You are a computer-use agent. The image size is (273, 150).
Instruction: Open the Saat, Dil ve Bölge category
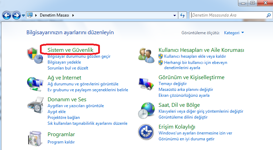(x=179, y=105)
